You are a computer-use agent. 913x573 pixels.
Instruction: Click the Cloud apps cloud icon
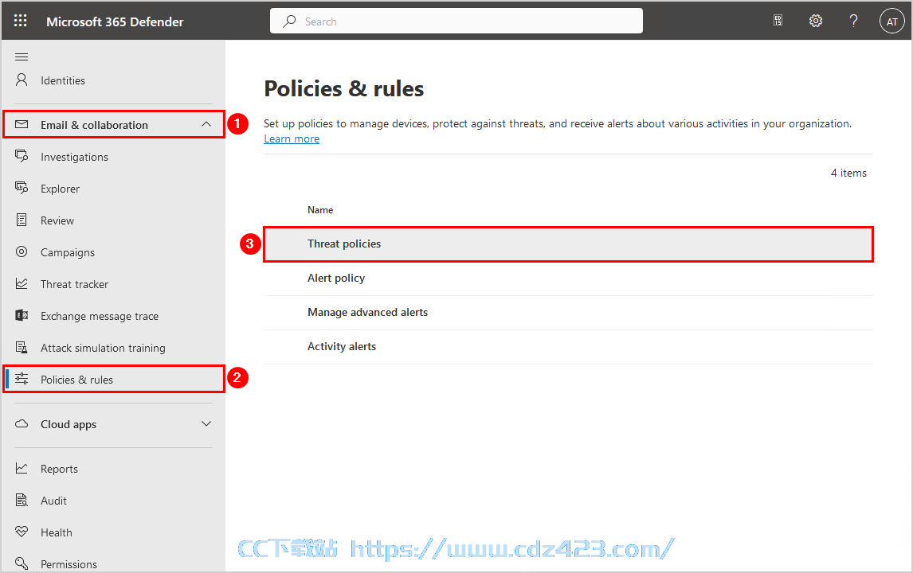[x=22, y=423]
